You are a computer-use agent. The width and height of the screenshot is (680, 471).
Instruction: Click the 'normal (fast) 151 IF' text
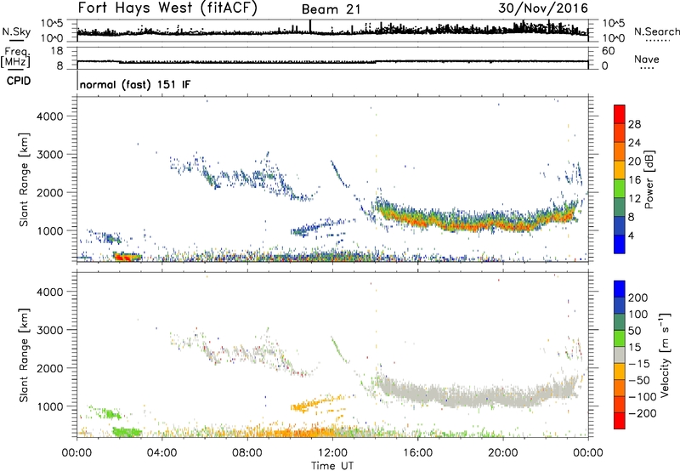(135, 84)
